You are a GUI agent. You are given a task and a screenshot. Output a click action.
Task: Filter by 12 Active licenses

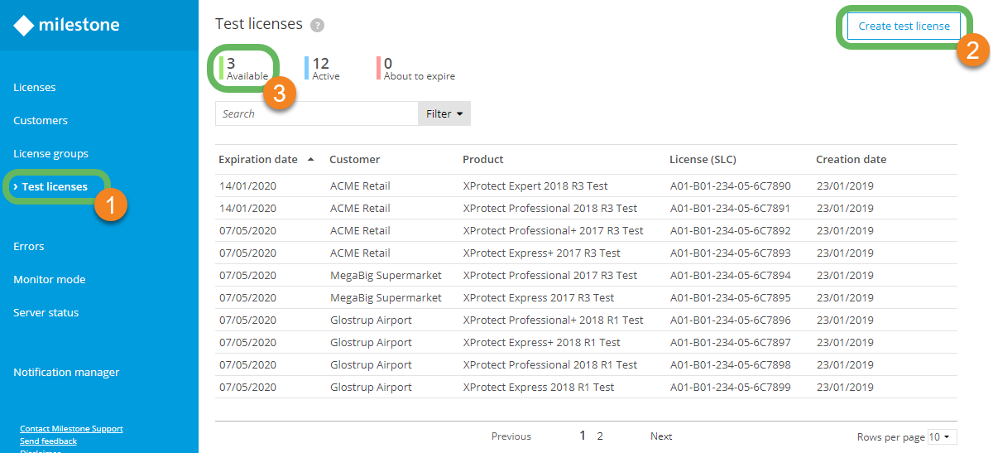coord(322,68)
